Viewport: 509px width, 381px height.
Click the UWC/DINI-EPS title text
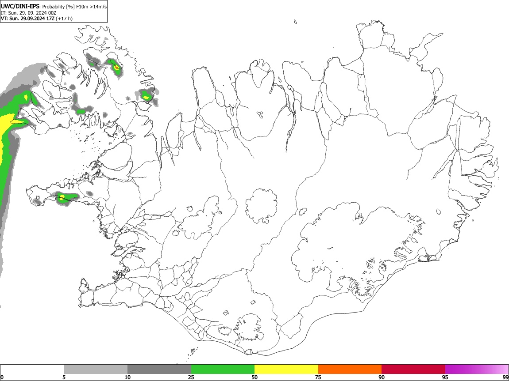pyautogui.click(x=20, y=6)
